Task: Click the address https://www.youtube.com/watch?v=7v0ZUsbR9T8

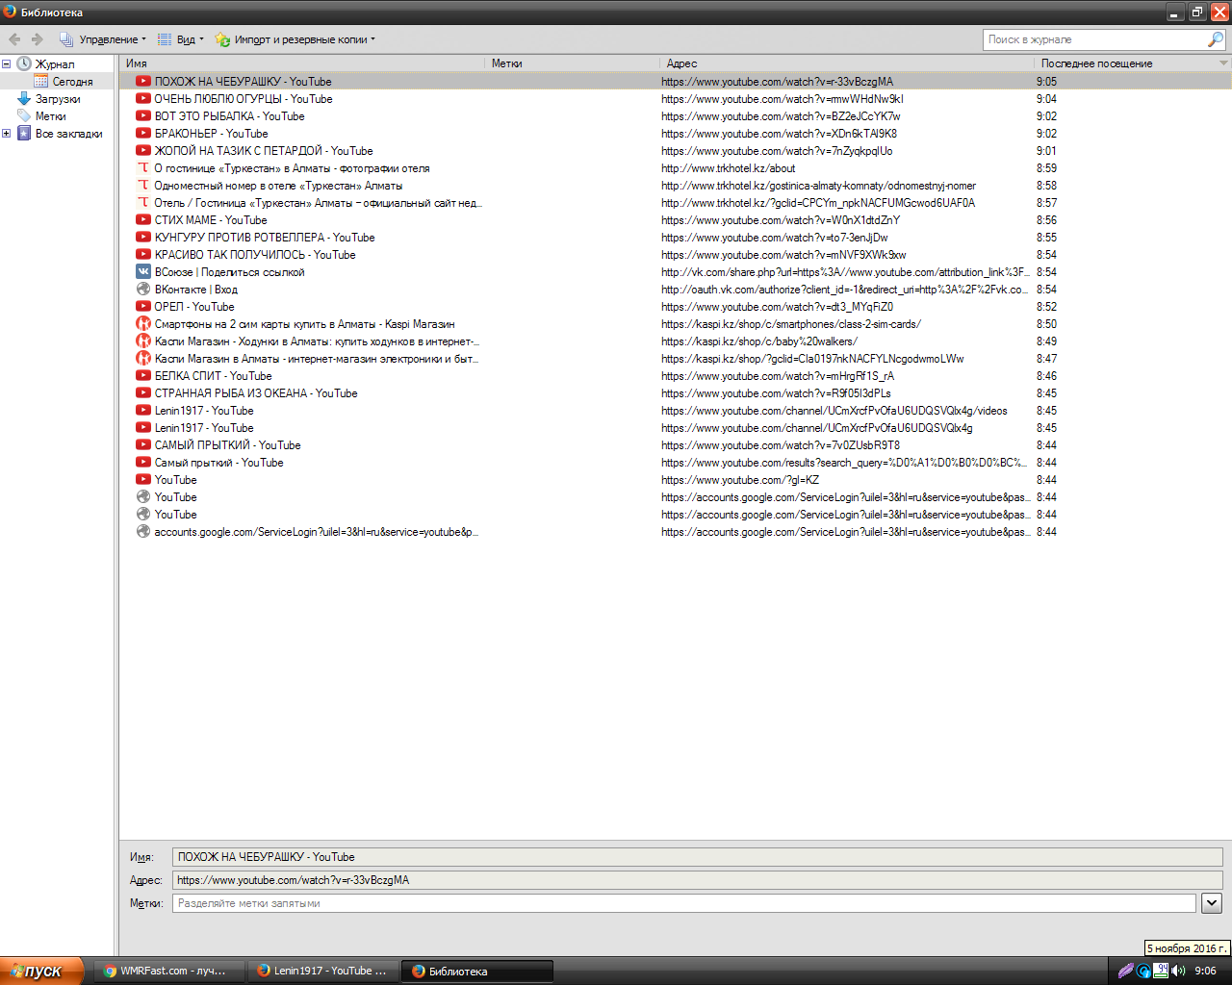Action: point(781,445)
